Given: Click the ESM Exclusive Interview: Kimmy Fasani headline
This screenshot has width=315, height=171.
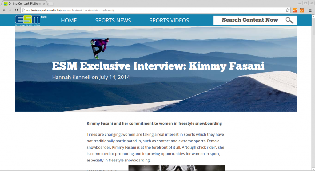Looking at the screenshot, I should [158, 66].
